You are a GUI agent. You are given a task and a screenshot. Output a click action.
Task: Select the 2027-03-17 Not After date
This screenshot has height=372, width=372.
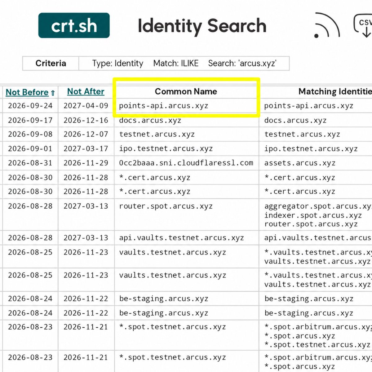click(x=86, y=148)
